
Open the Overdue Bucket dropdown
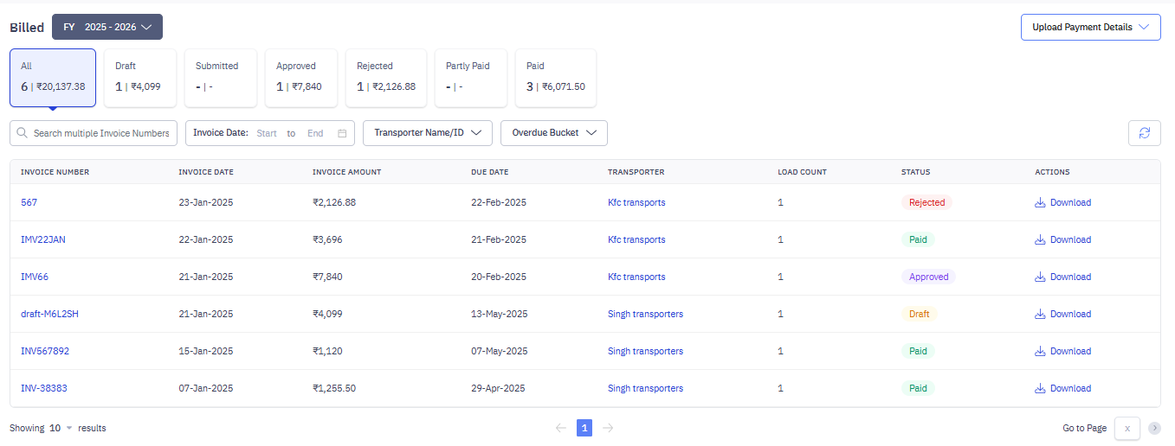(x=554, y=133)
